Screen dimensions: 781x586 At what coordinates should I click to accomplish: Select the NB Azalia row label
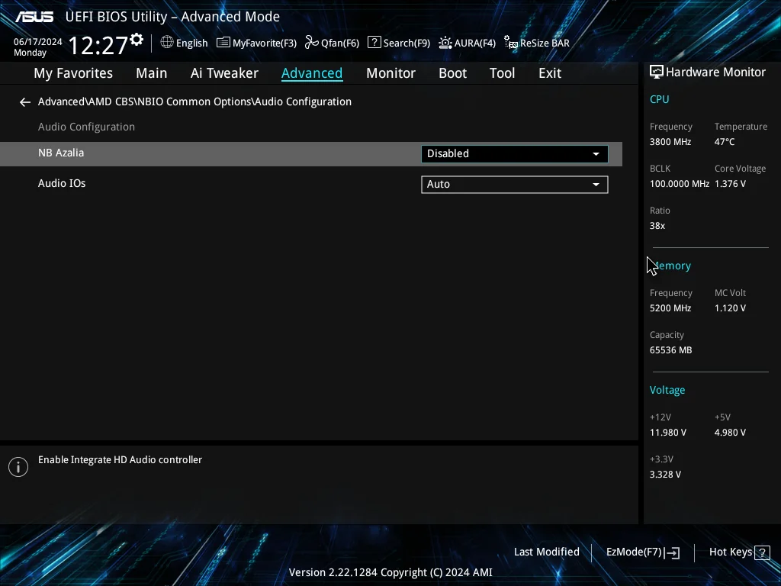pyautogui.click(x=61, y=153)
